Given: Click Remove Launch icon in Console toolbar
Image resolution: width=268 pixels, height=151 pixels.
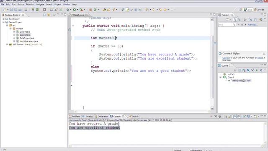Looking at the screenshot, I should pyautogui.click(x=216, y=117).
